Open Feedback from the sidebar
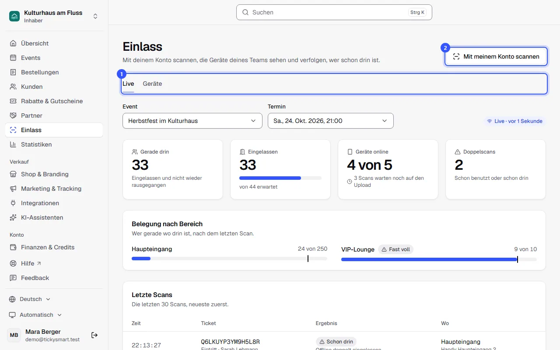560x350 pixels. click(x=54, y=278)
